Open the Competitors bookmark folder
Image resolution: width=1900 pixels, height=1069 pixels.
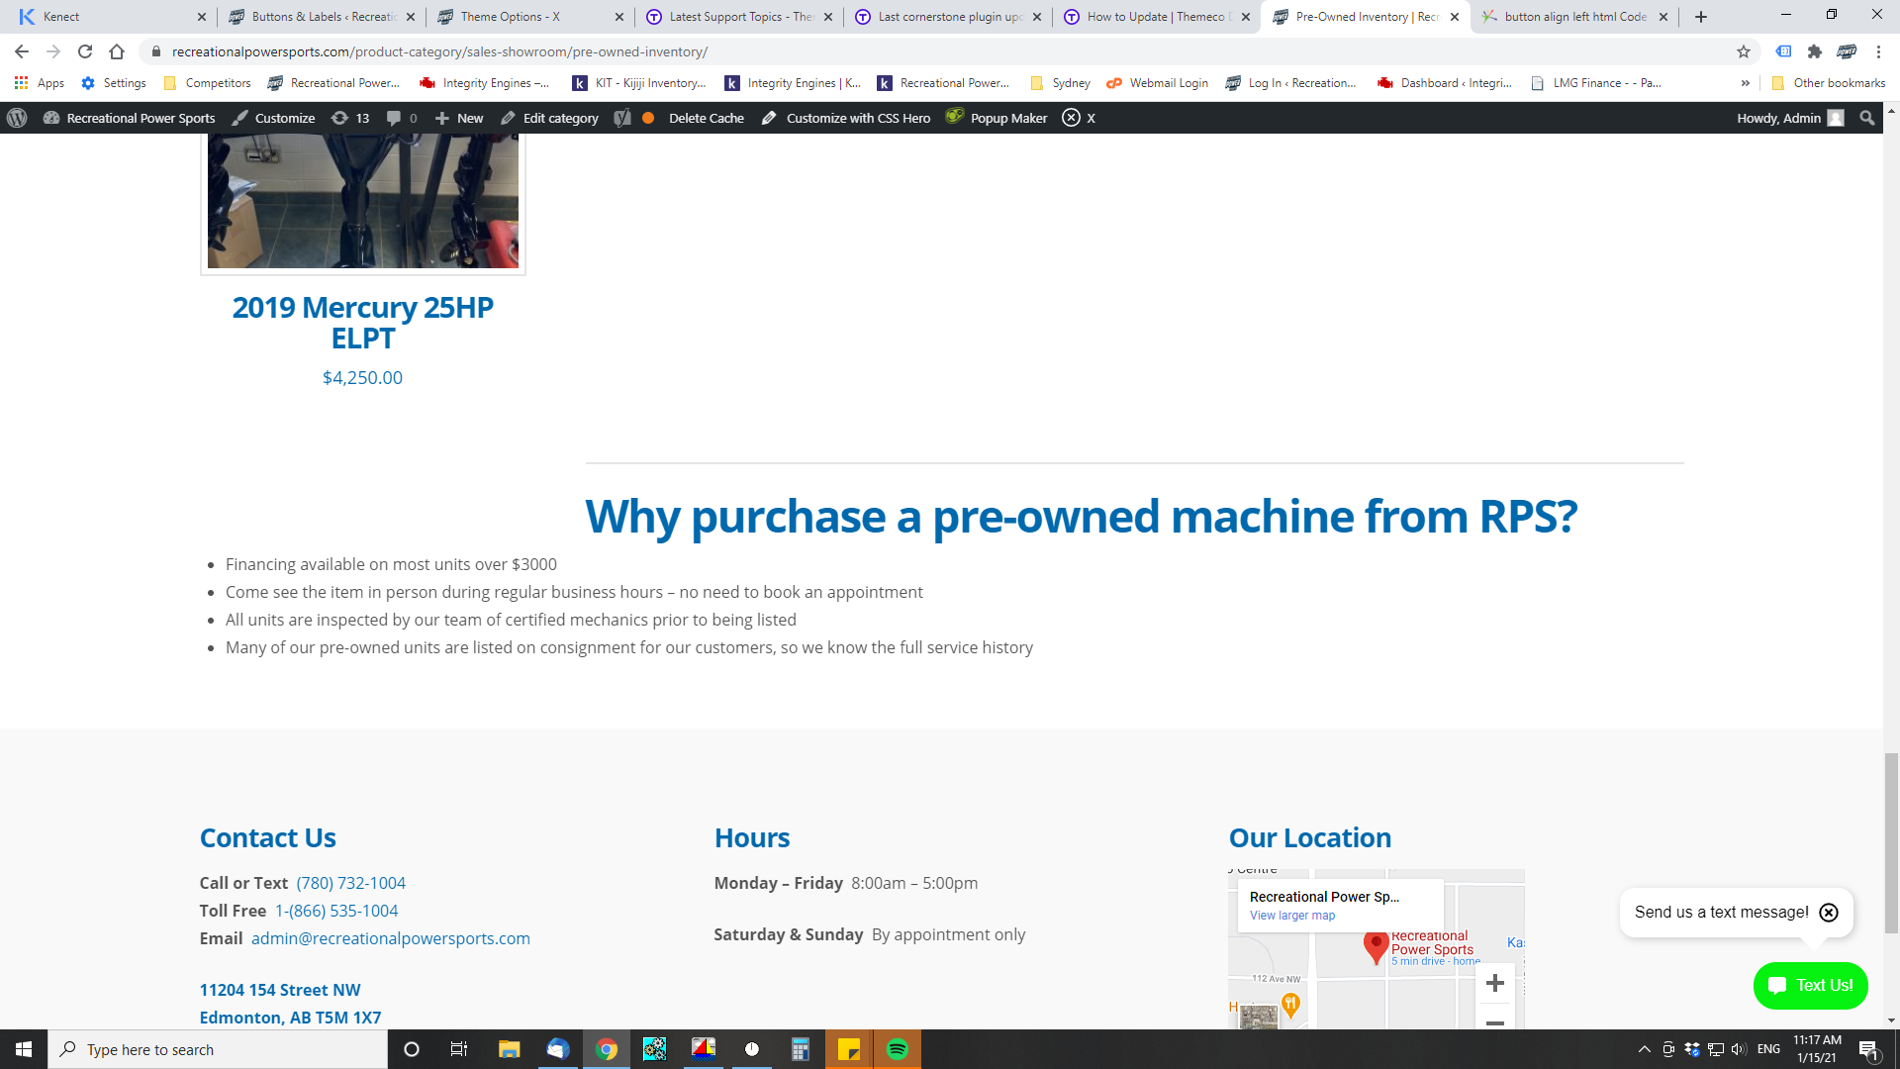(207, 83)
